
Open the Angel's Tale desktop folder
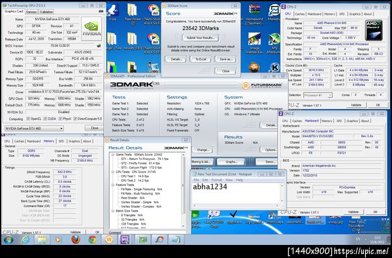click(x=112, y=41)
